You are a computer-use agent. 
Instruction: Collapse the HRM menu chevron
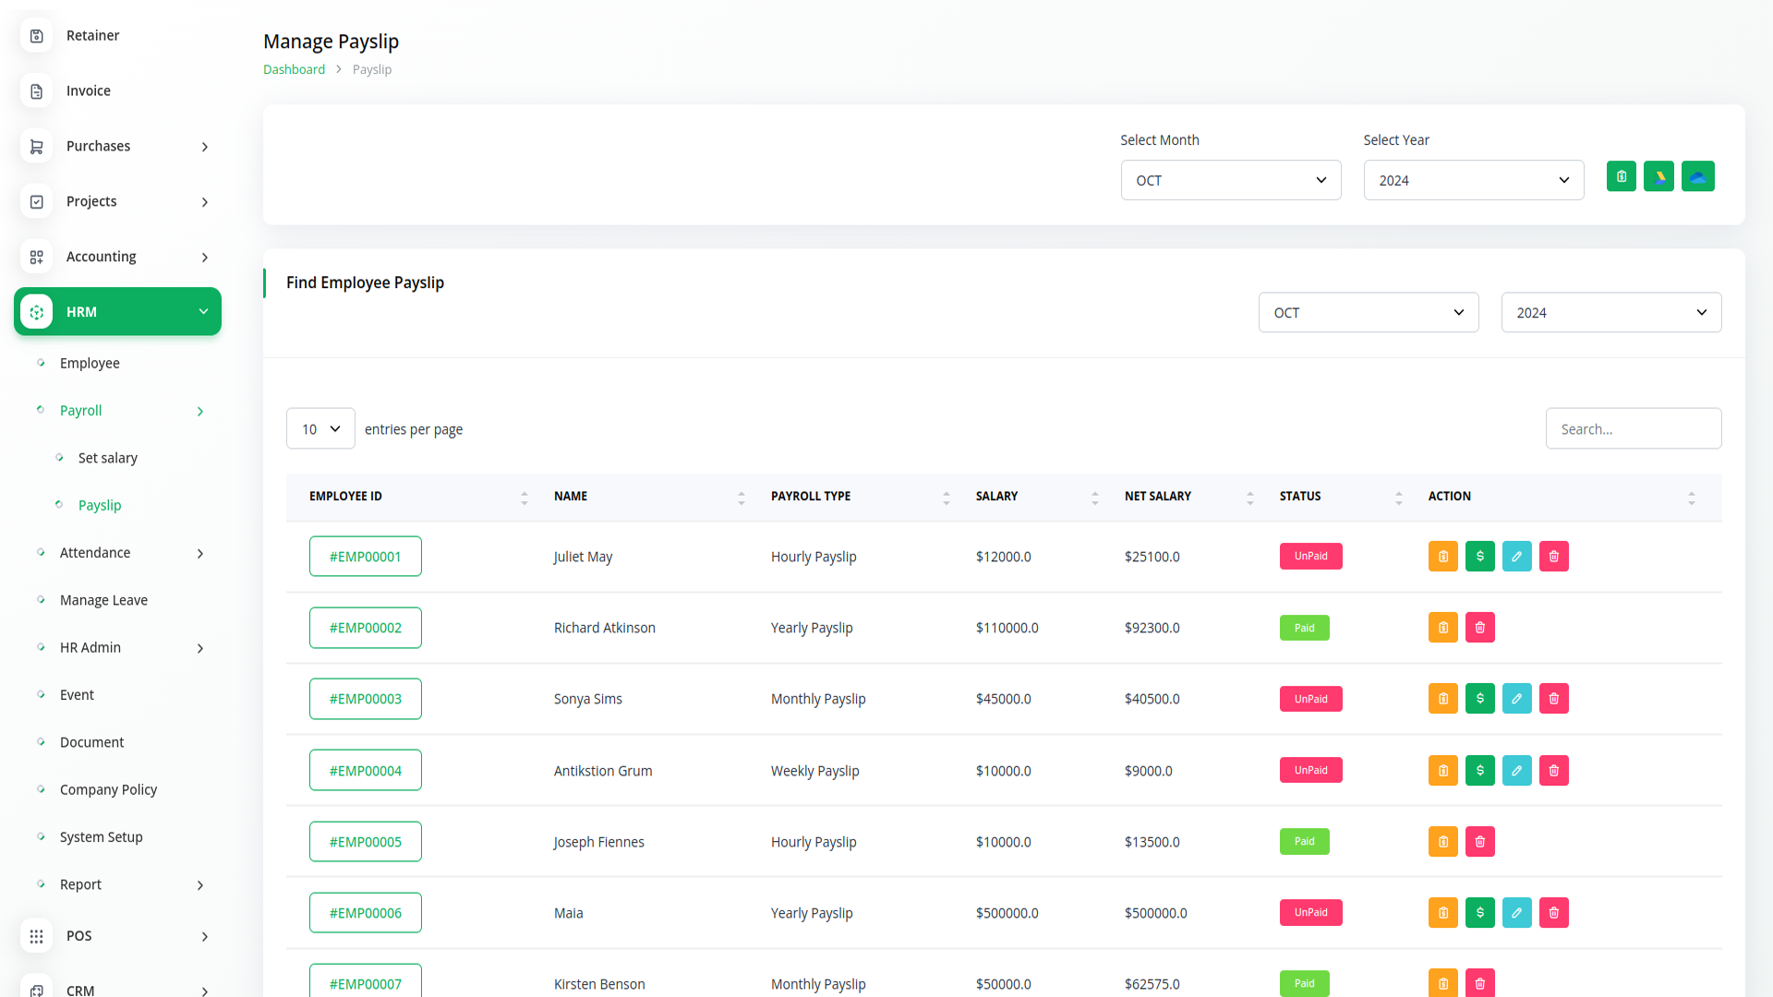pos(203,312)
